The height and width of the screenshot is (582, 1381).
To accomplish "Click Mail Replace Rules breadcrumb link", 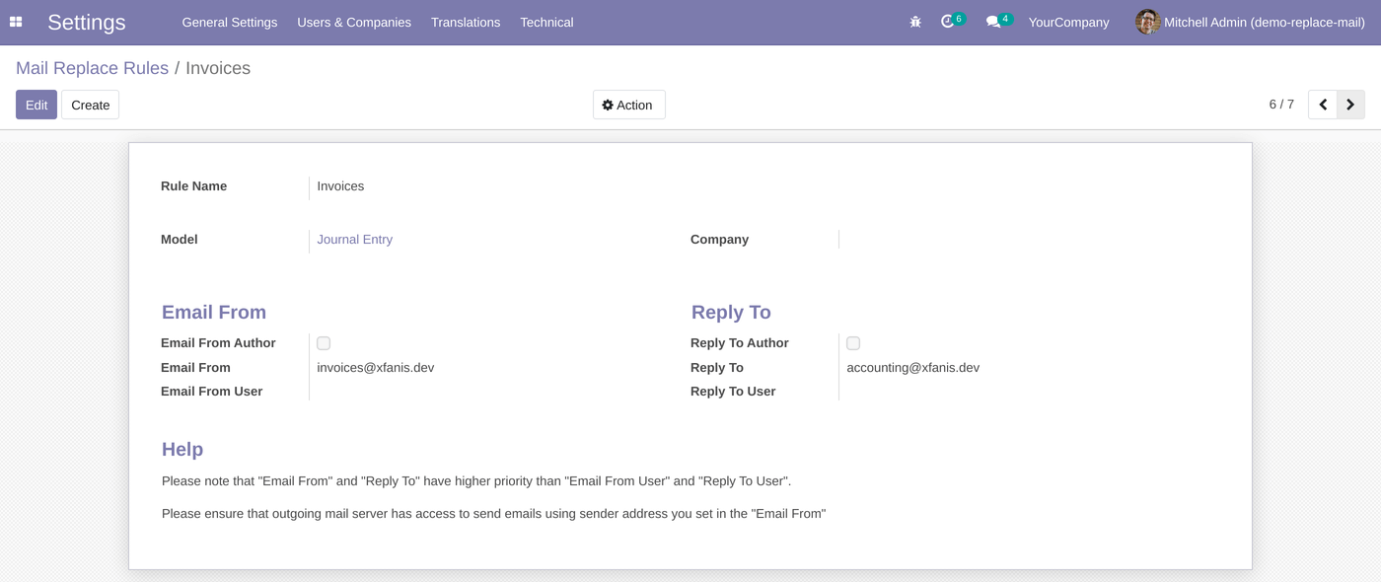I will pyautogui.click(x=92, y=67).
